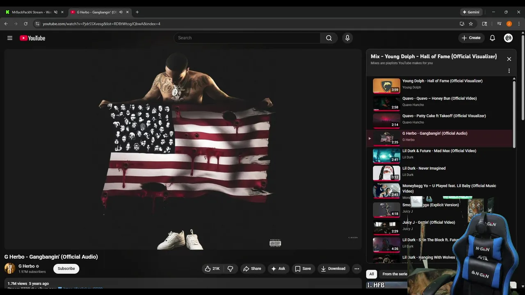The width and height of the screenshot is (525, 295).
Task: Mute audio on the G Herbo tab
Action: (x=121, y=12)
